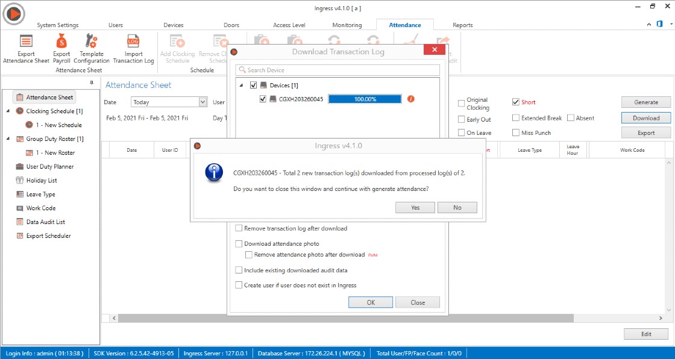This screenshot has width=675, height=359.
Task: Click the Work Code column header
Action: [632, 150]
